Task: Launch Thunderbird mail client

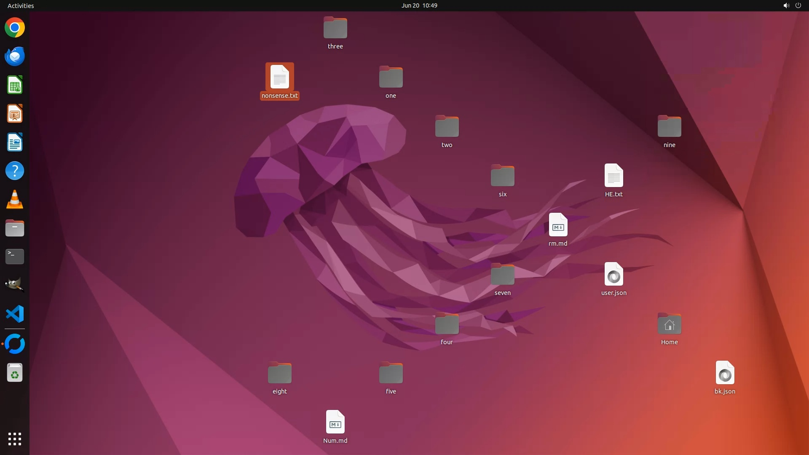Action: 15,56
